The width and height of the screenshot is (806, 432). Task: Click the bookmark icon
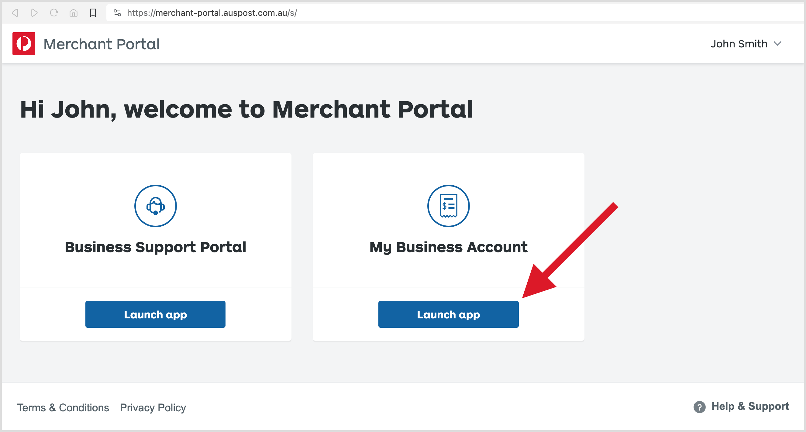click(93, 12)
